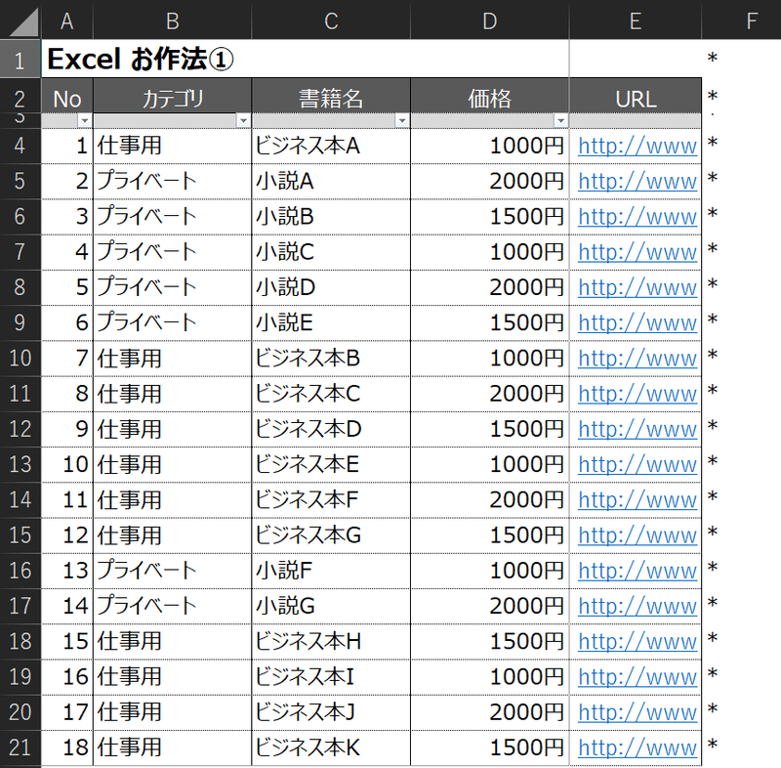Select the ビジネス本E cell
This screenshot has height=768, width=781.
pyautogui.click(x=331, y=464)
